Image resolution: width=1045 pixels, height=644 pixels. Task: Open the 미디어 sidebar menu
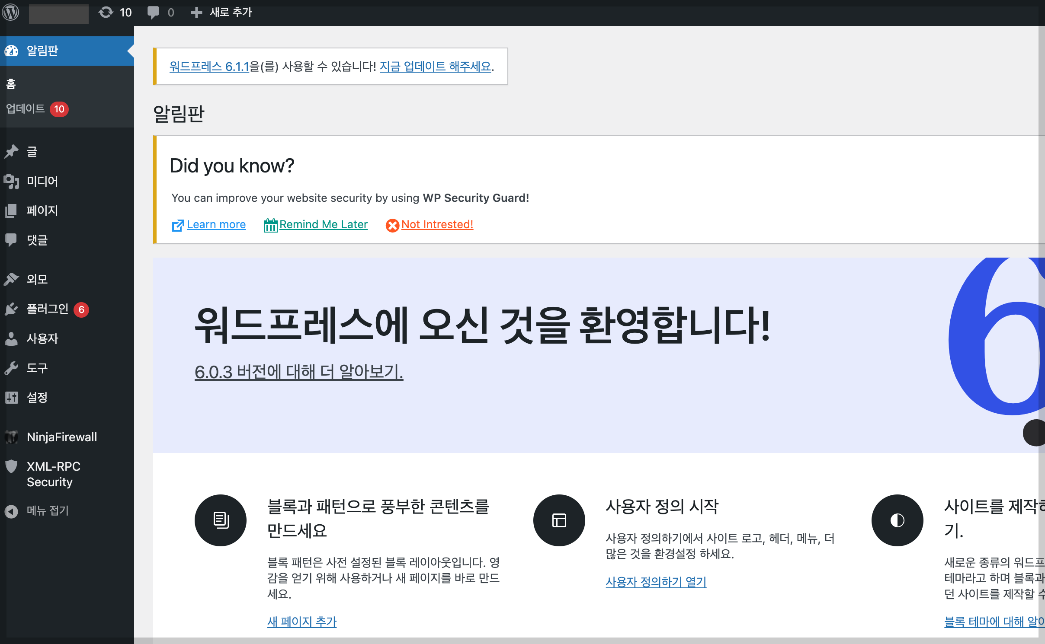[42, 181]
